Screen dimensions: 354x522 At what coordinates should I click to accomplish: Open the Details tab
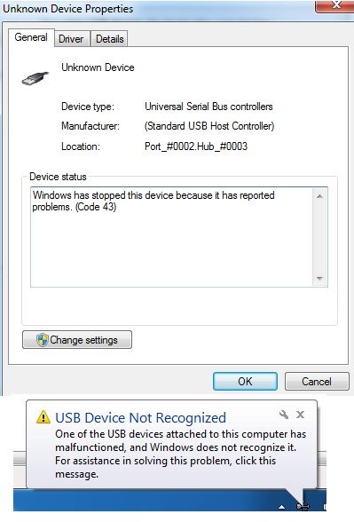coord(109,39)
